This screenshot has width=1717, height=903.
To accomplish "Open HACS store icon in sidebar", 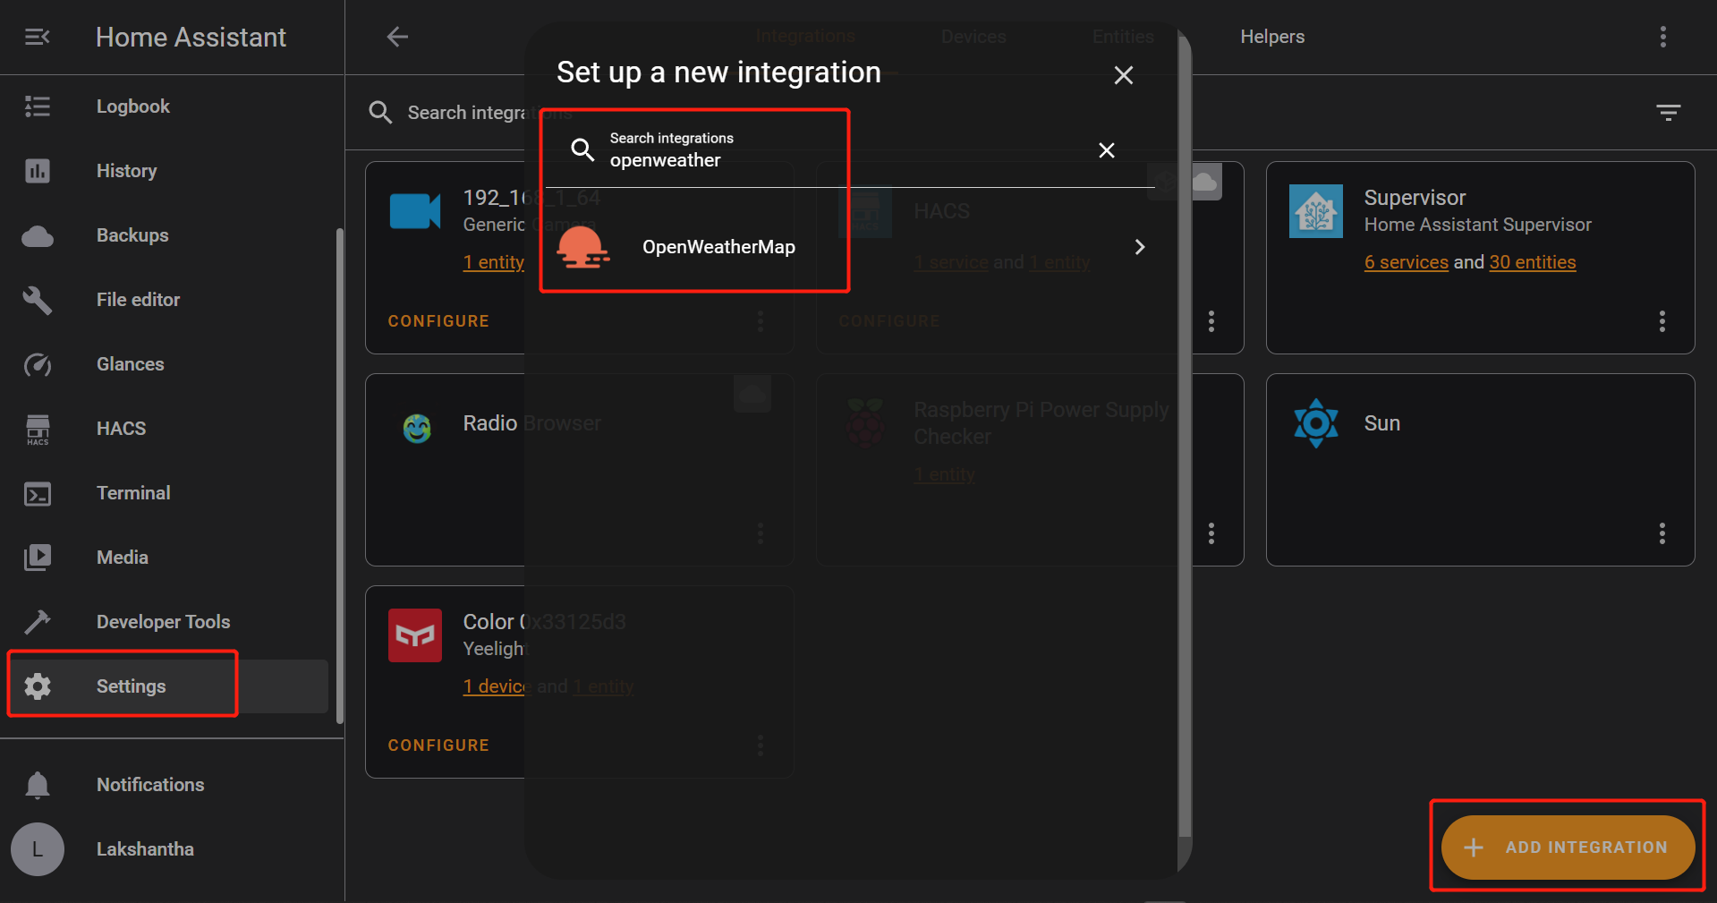I will point(37,430).
